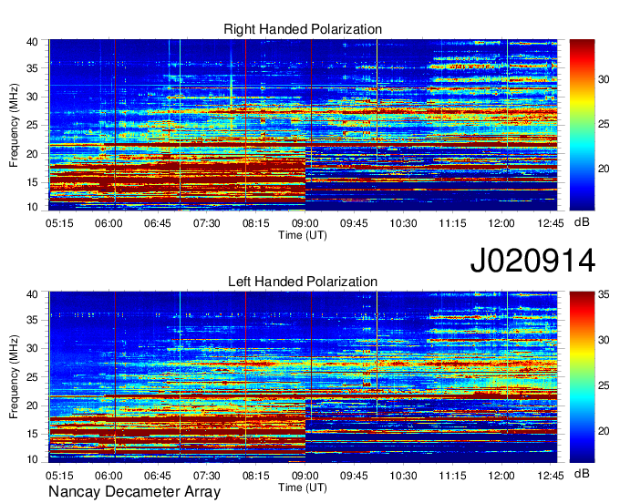The height and width of the screenshot is (503, 620).
Task: Click 35 frequency tick of lower plot
Action: [x=33, y=320]
